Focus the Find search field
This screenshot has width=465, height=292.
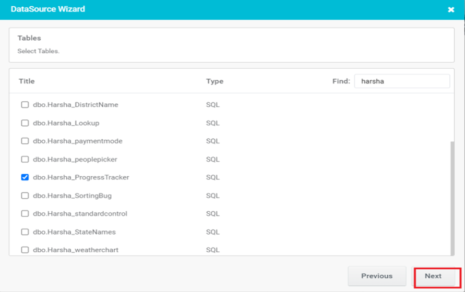401,81
